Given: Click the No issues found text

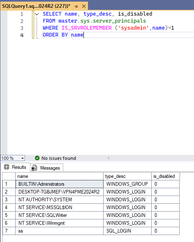Looking at the screenshot, I should 59,158.
